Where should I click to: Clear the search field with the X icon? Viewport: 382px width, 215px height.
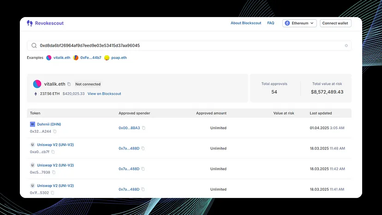(x=346, y=46)
